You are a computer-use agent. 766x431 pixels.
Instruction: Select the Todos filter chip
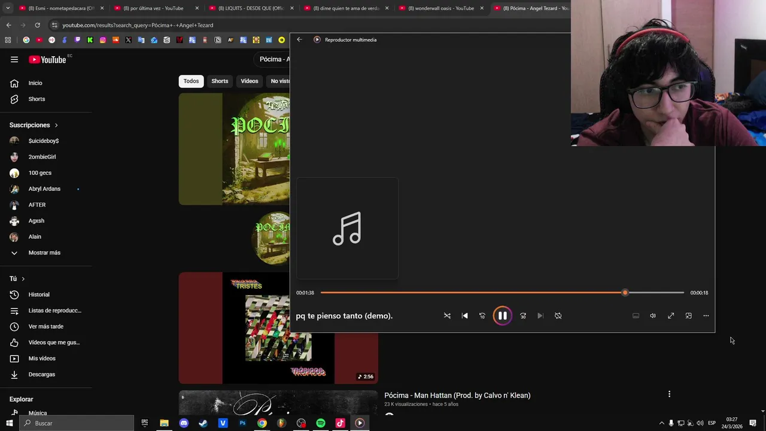[191, 81]
